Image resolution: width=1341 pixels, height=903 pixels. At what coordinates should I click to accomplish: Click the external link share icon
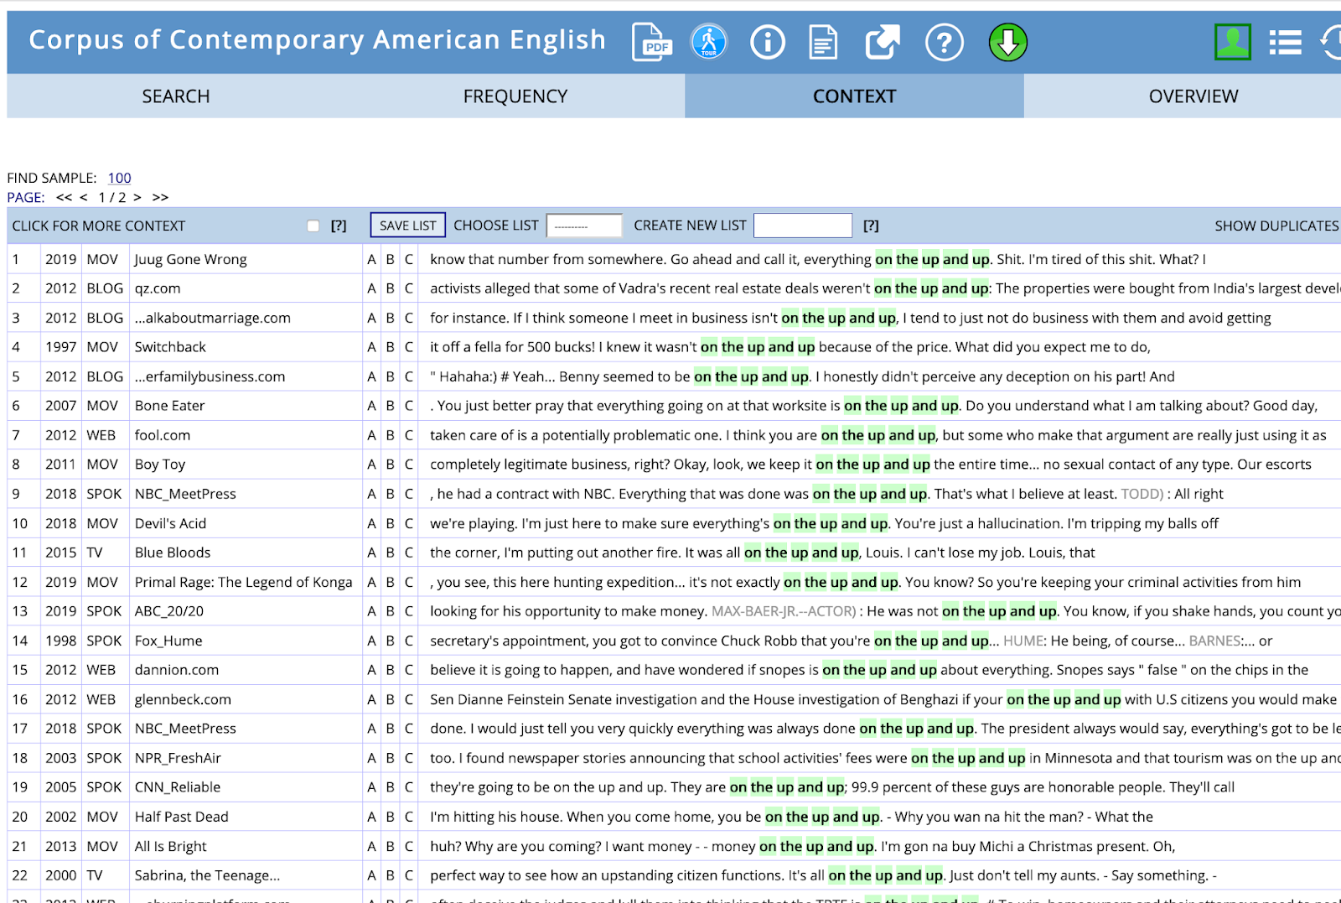click(883, 42)
